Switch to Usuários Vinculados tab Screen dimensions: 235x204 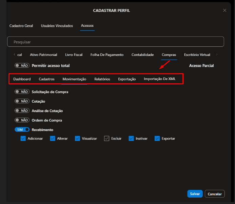click(x=57, y=26)
